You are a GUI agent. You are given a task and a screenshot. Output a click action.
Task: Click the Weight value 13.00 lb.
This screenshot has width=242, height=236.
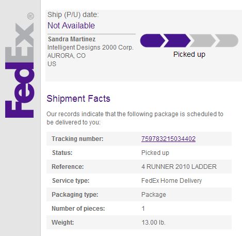[153, 223]
